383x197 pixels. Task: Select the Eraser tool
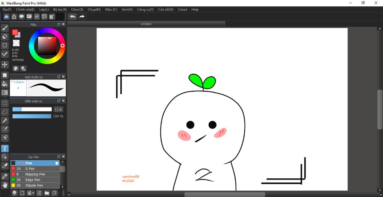4,37
